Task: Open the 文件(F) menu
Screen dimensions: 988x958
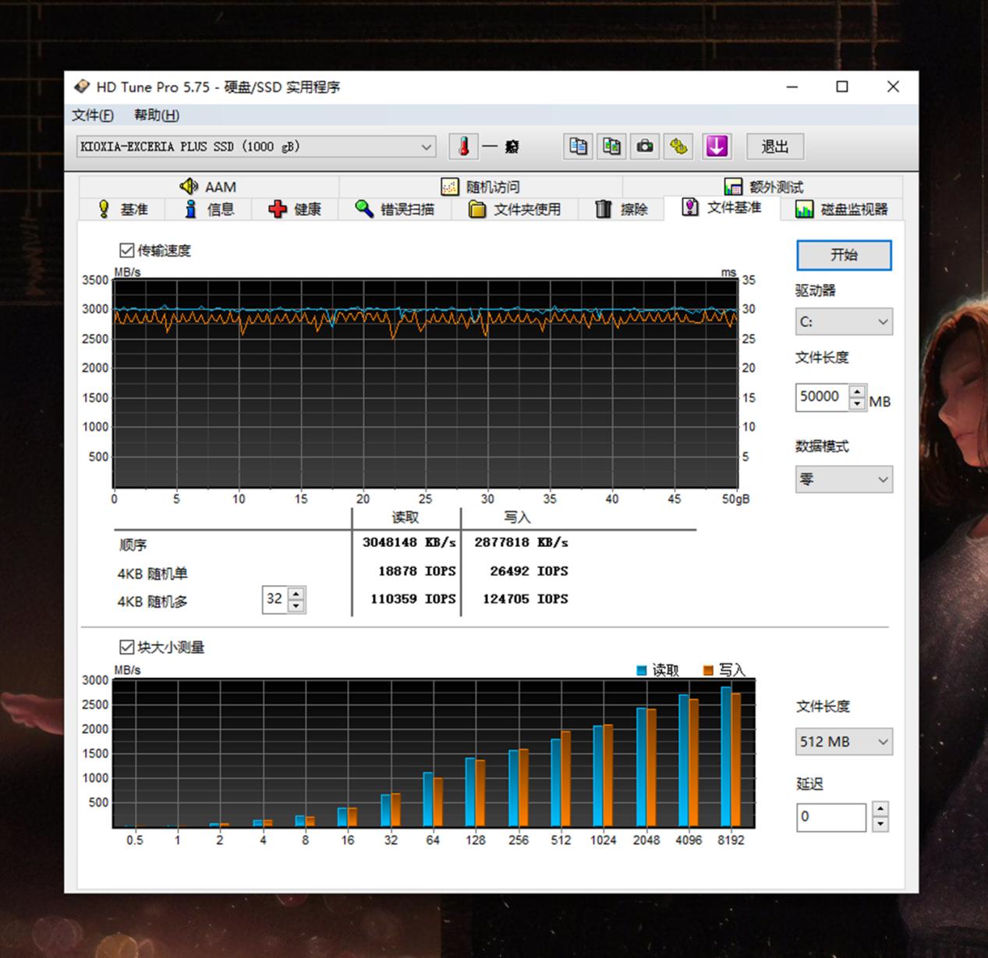Action: [x=91, y=115]
